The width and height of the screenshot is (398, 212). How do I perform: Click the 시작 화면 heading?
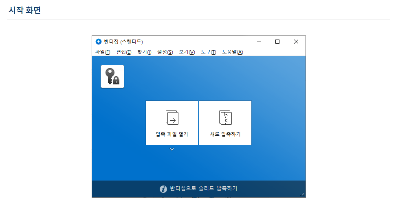tap(24, 10)
